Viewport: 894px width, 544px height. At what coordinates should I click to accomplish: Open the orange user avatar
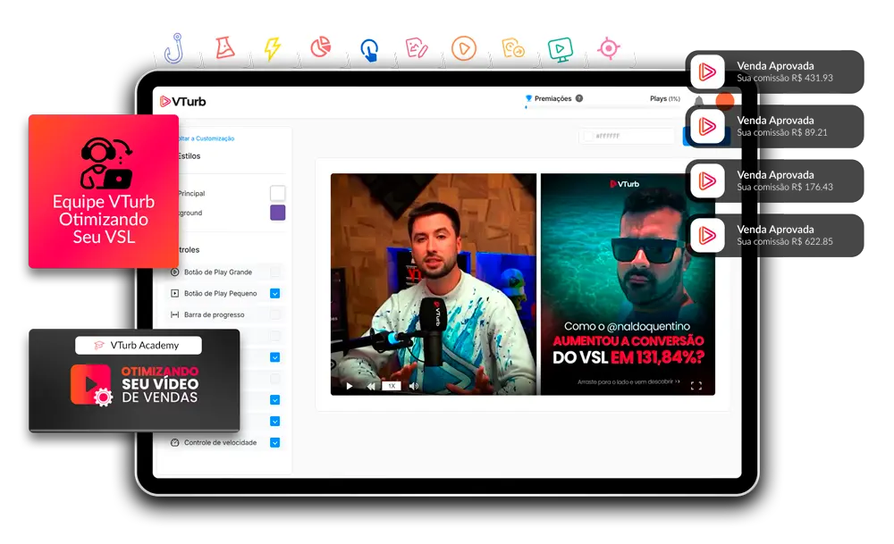pyautogui.click(x=725, y=101)
